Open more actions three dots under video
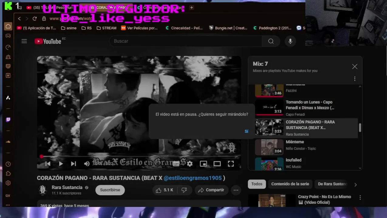 pos(236,190)
